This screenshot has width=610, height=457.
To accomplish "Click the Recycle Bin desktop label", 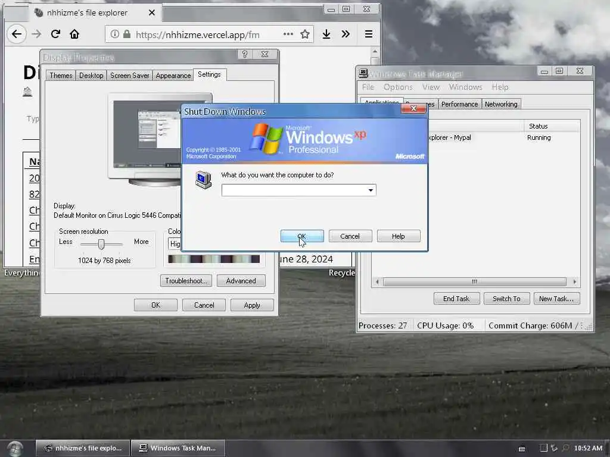I will point(341,273).
